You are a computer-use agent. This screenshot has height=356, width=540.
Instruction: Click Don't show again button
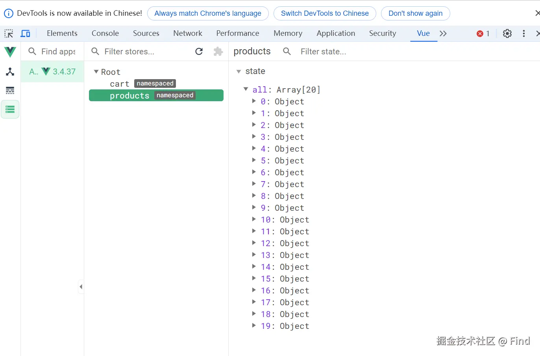[416, 13]
